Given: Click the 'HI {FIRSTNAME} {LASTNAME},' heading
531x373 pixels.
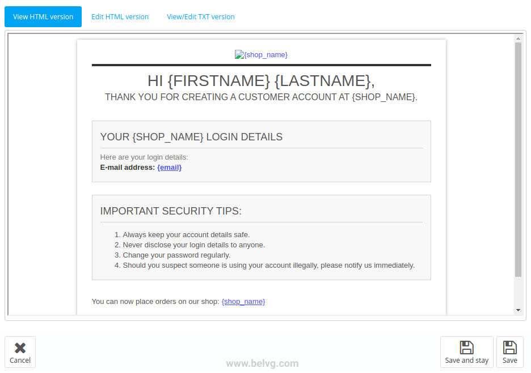Looking at the screenshot, I should (261, 81).
